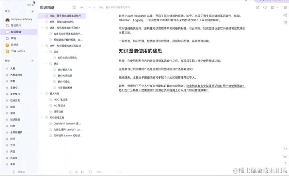Open the 回收站 recycle bin

click(19, 172)
